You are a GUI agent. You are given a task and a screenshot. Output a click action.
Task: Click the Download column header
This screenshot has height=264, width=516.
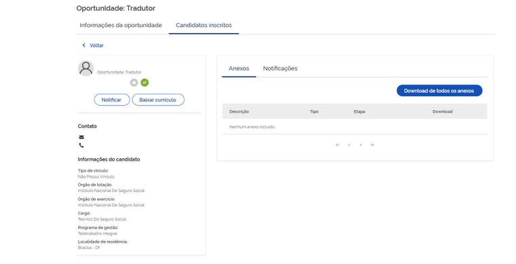tap(442, 112)
